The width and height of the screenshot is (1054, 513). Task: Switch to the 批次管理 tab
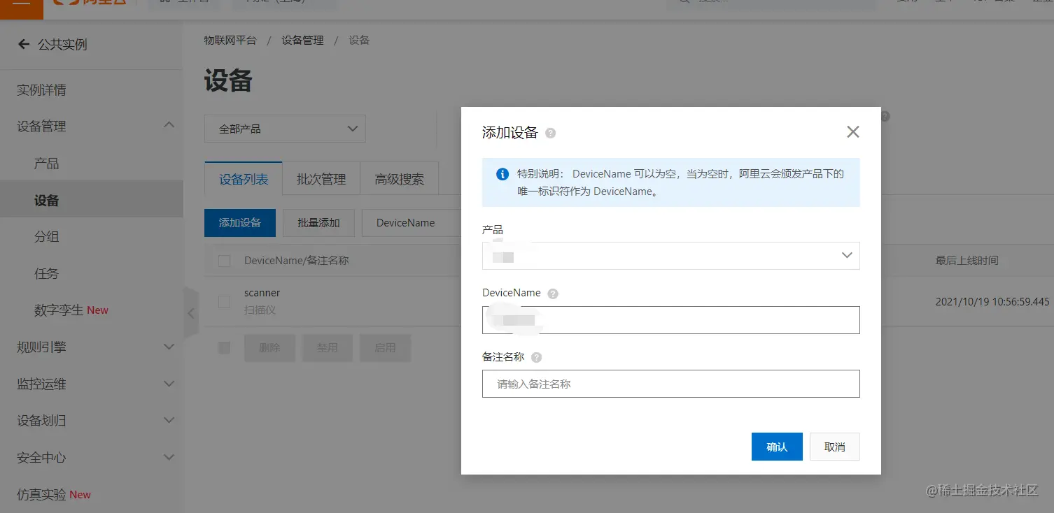(321, 179)
